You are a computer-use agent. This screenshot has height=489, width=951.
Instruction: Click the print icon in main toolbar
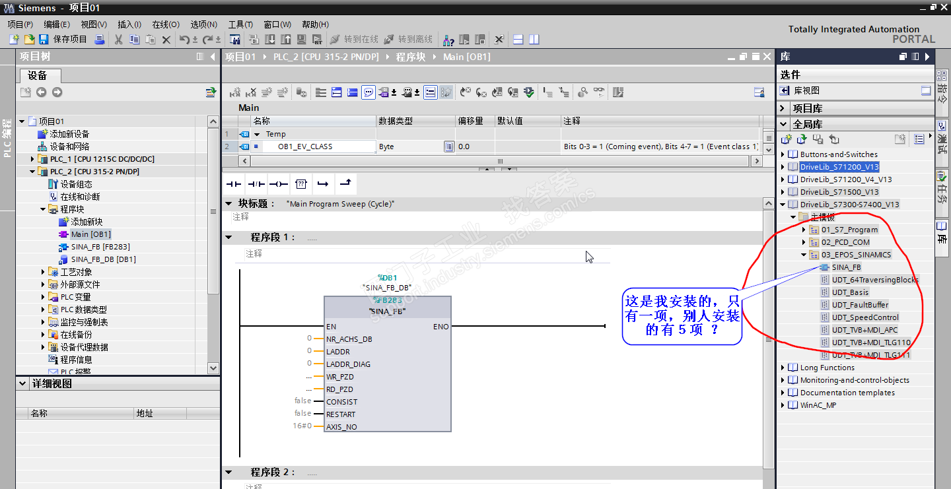tap(100, 40)
